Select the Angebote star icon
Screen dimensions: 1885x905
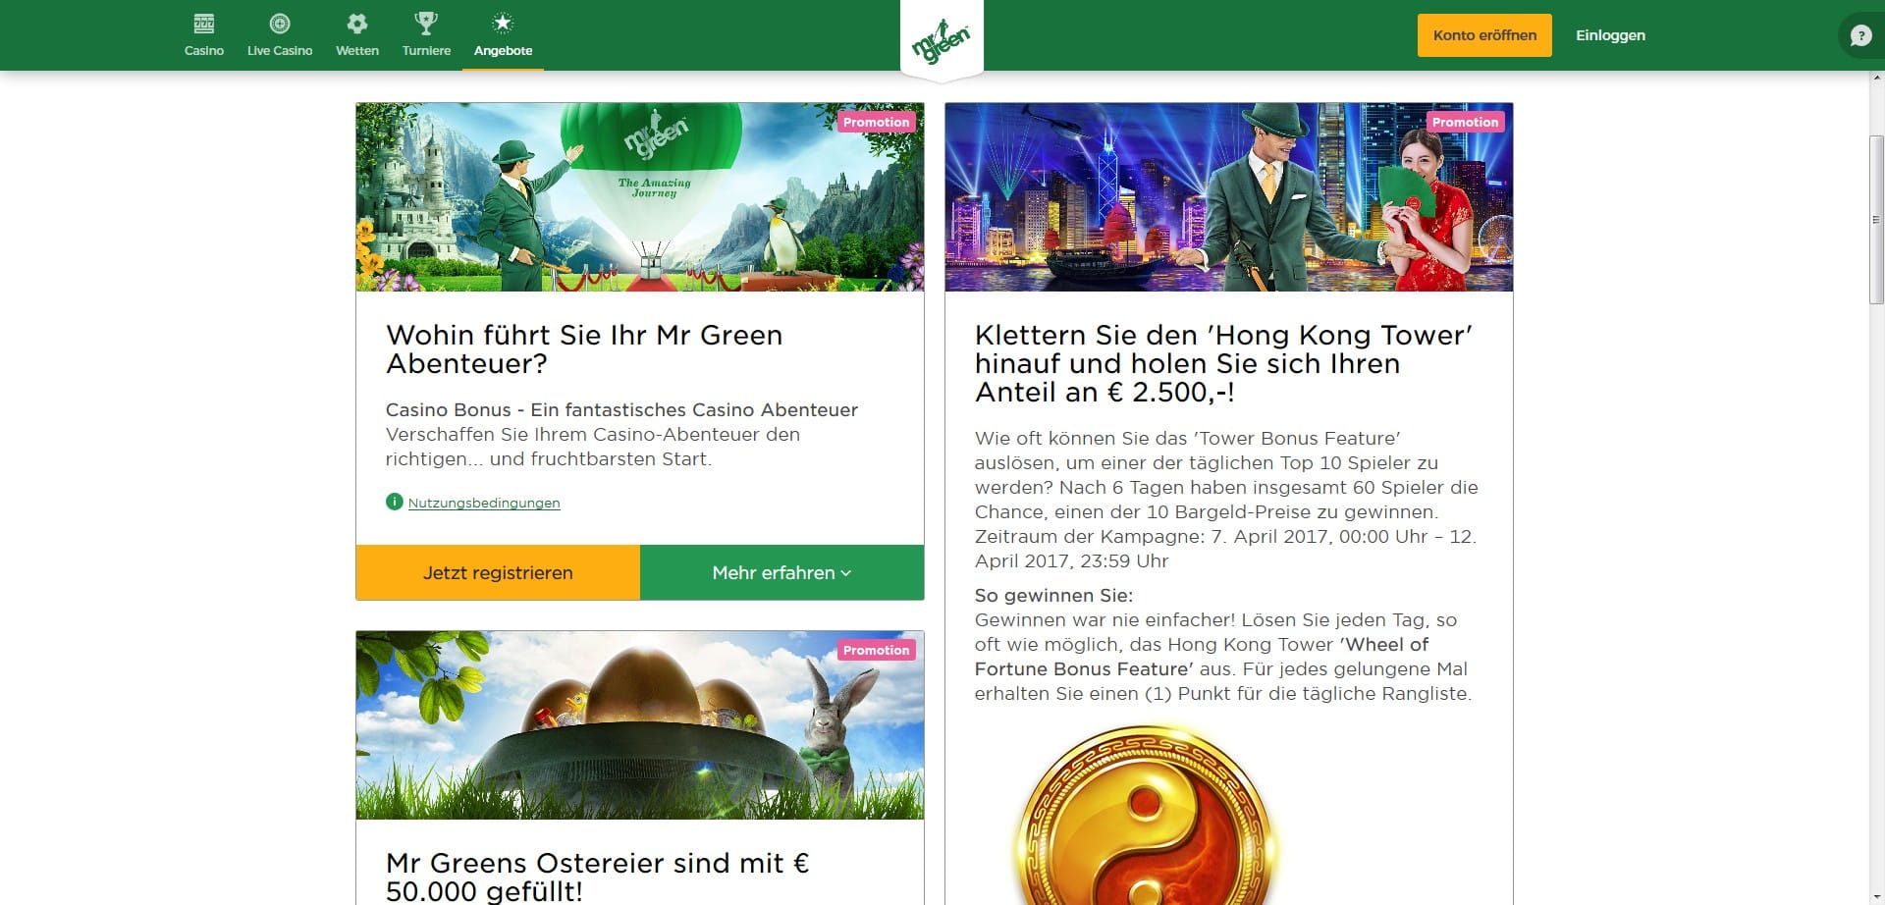click(x=503, y=25)
